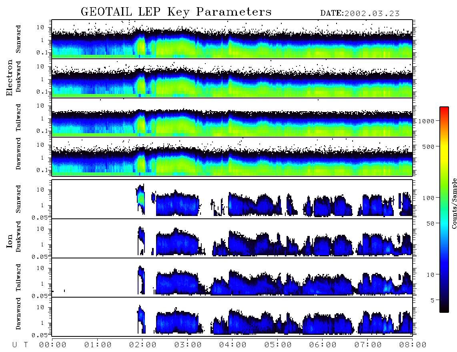Click the vertical 'Ion' group label
This screenshot has height=352, width=457.
pos(10,241)
